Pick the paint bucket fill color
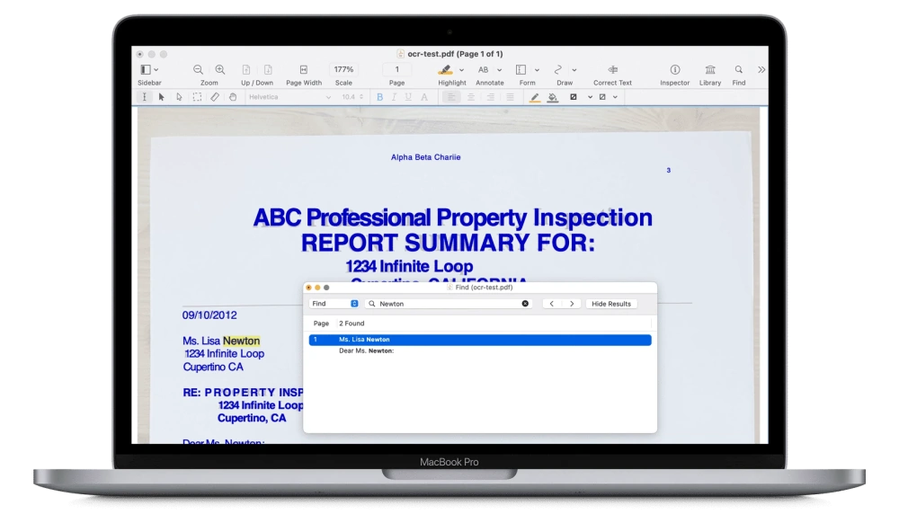899x532 pixels. tap(553, 97)
